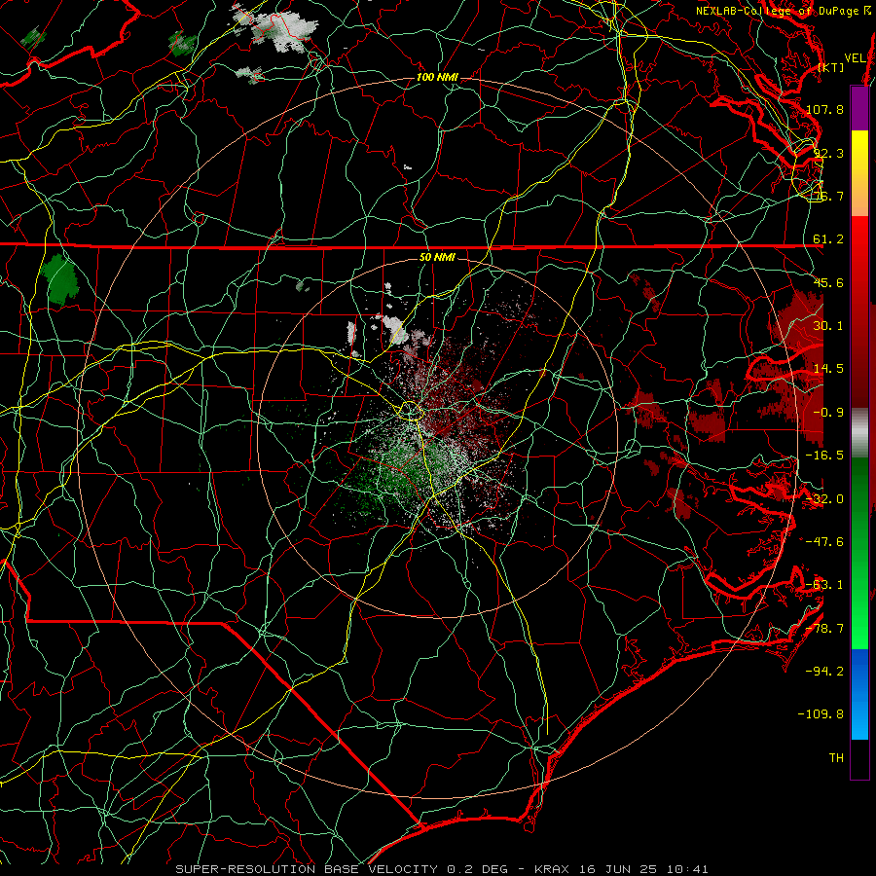Image resolution: width=876 pixels, height=876 pixels.
Task: Click the blue segment of the color scale
Action: point(859,694)
